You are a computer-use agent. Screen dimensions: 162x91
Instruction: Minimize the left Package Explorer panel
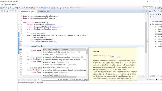(x=13, y=11)
